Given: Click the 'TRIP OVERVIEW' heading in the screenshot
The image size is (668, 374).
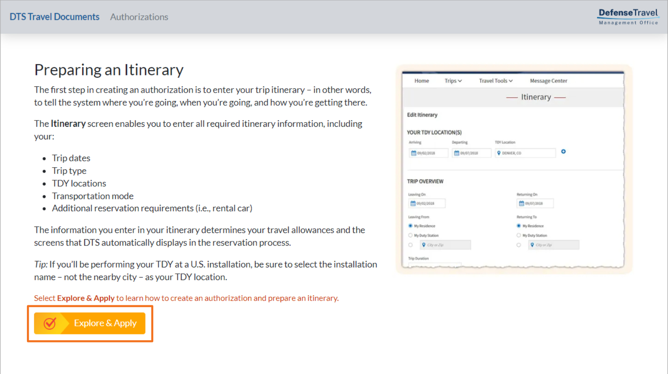Looking at the screenshot, I should point(425,182).
